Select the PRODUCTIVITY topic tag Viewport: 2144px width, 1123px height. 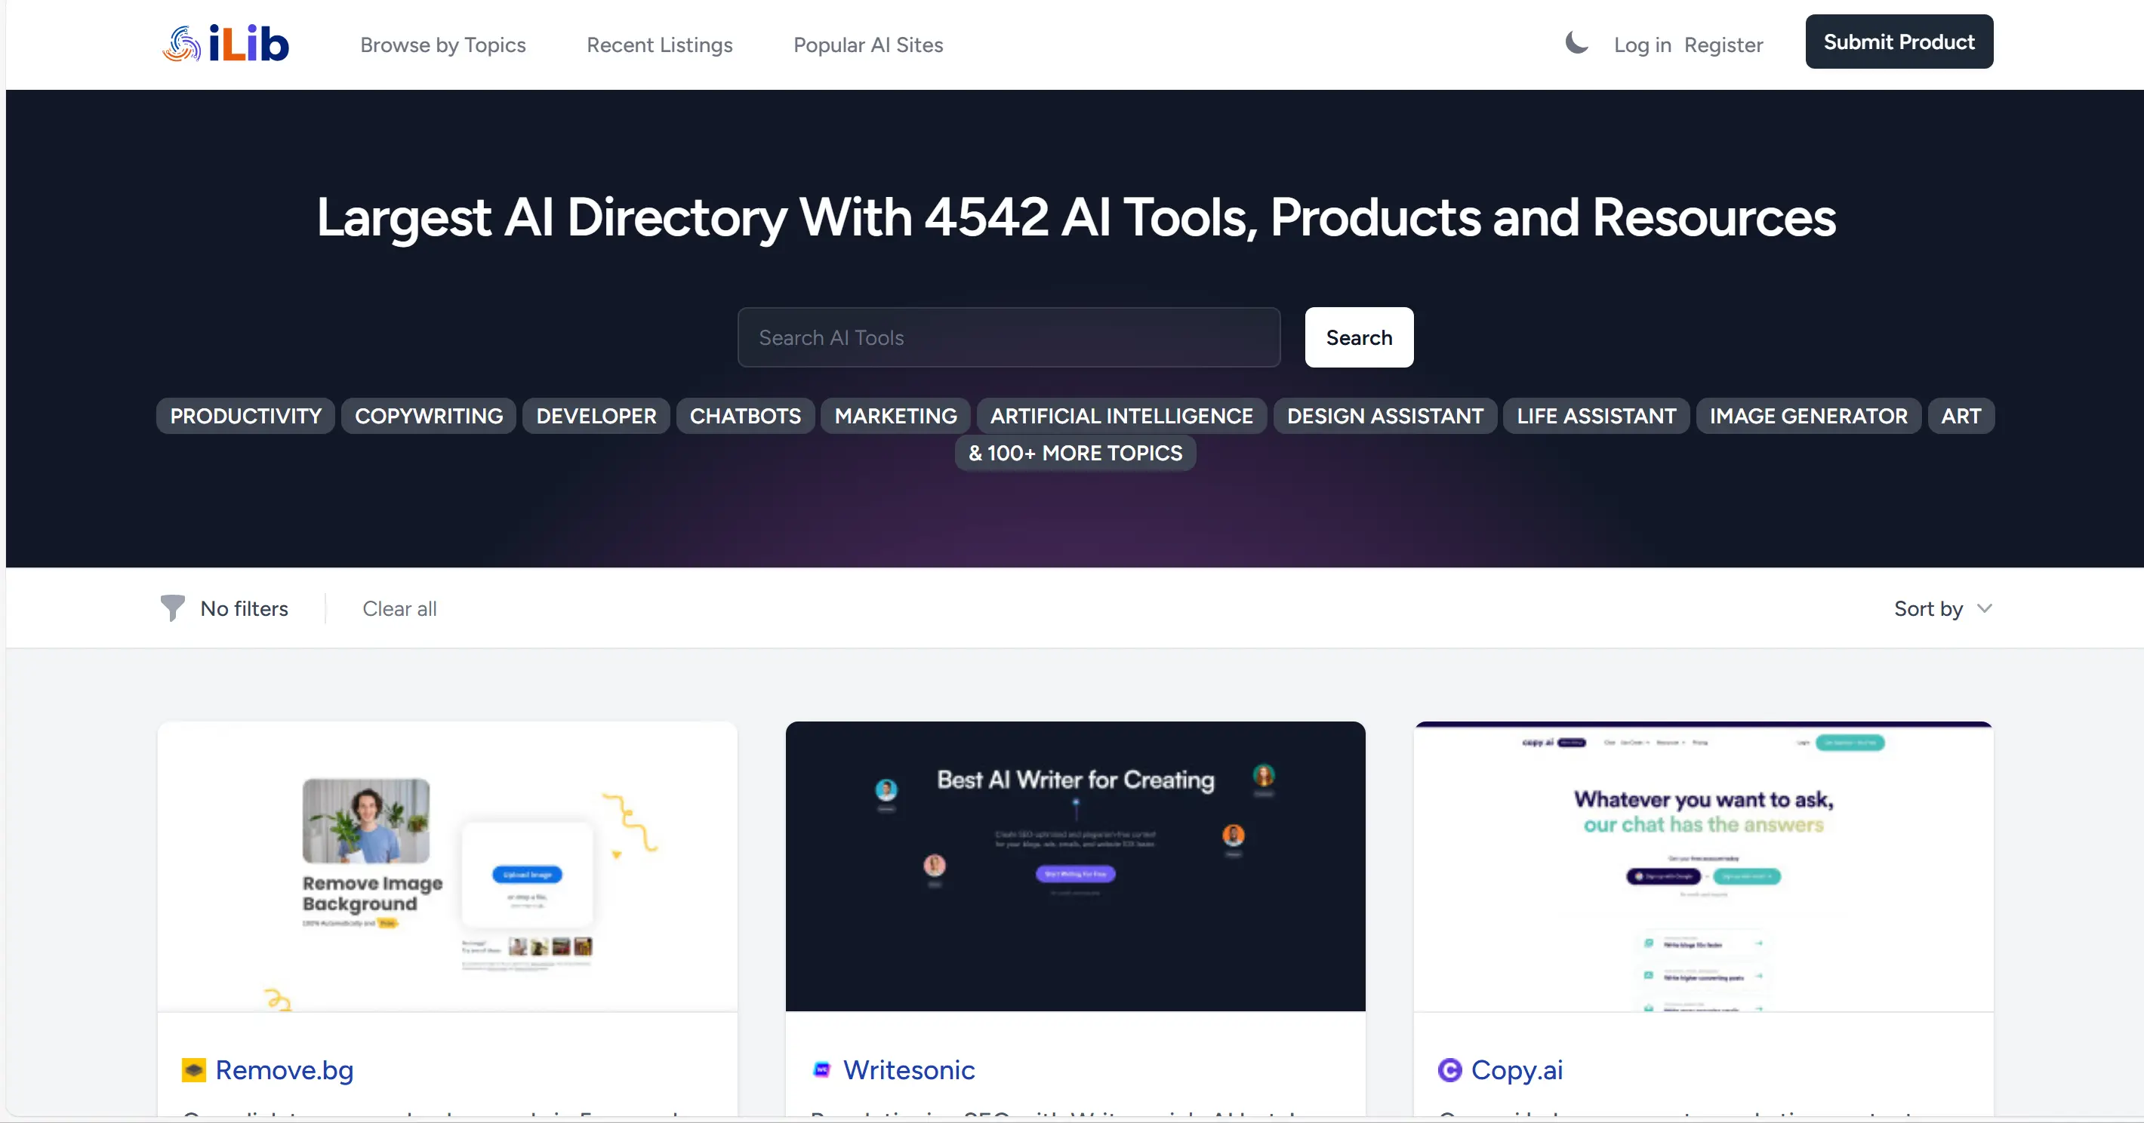click(x=245, y=416)
